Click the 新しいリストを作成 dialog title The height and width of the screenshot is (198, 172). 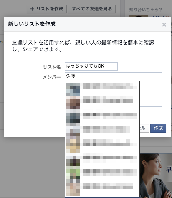pyautogui.click(x=32, y=24)
